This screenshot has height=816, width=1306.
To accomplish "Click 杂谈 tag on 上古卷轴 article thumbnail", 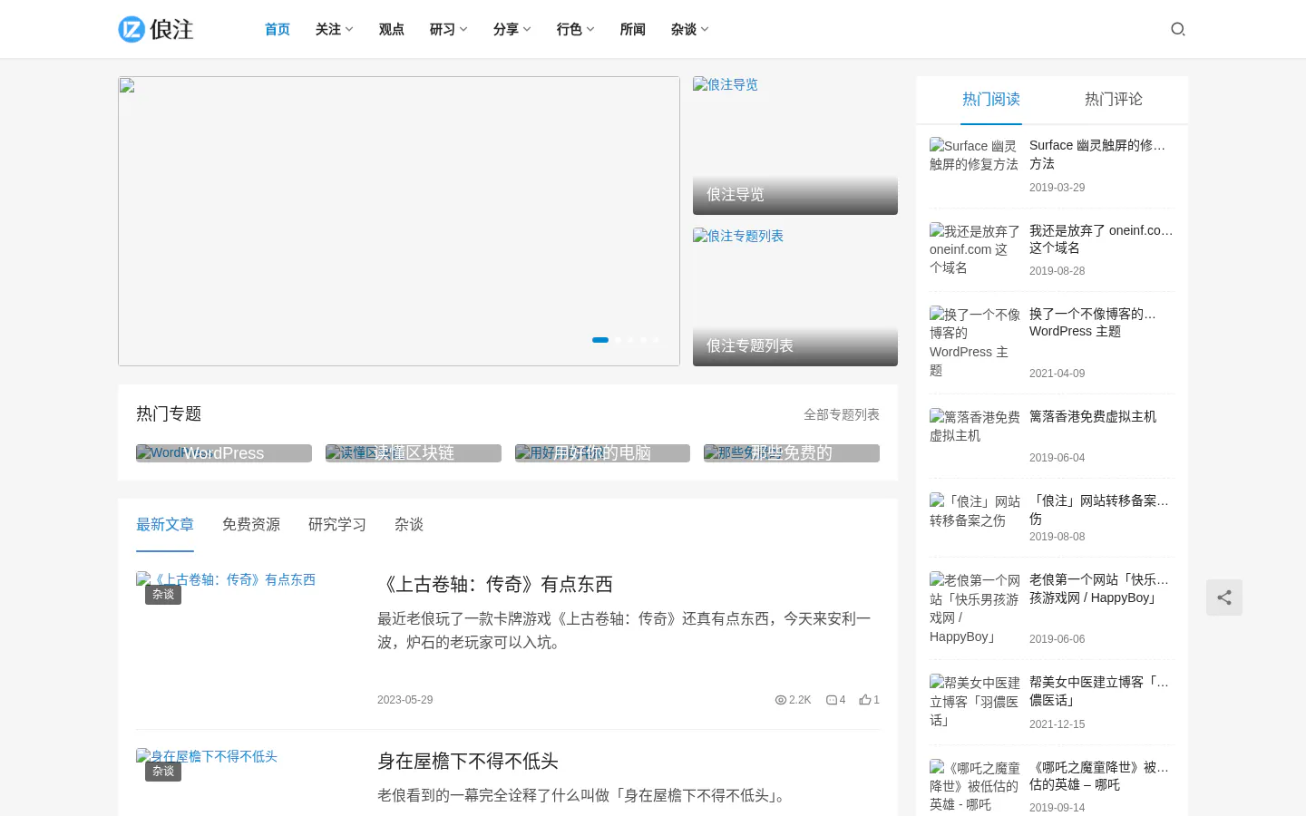I will tap(163, 595).
